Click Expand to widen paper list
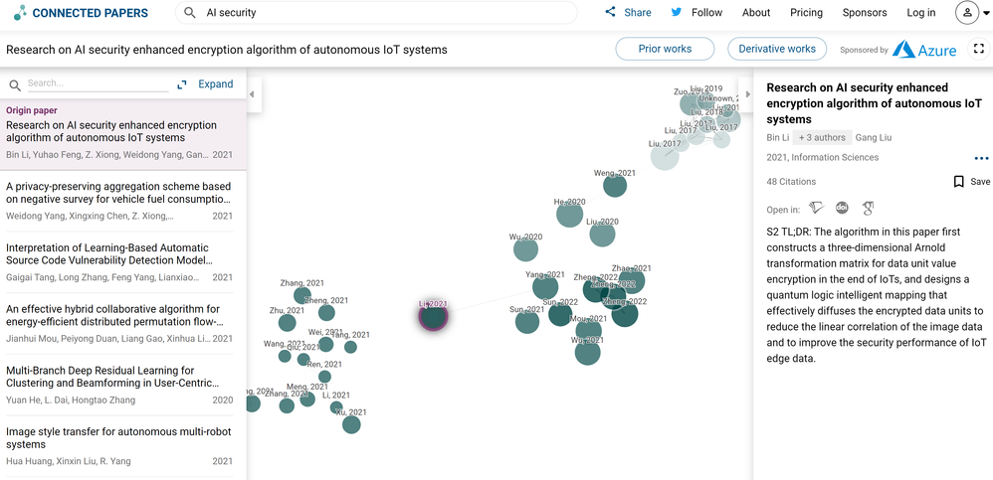The width and height of the screenshot is (993, 480). click(215, 84)
